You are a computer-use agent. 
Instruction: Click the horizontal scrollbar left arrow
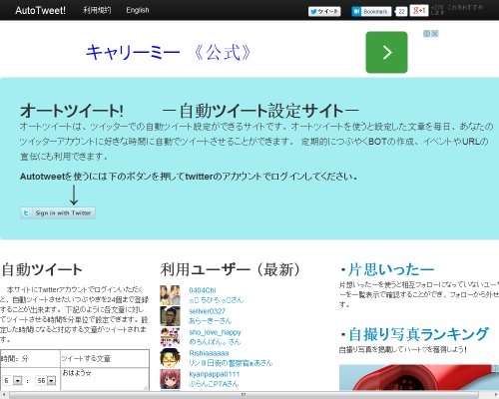(x=3, y=395)
